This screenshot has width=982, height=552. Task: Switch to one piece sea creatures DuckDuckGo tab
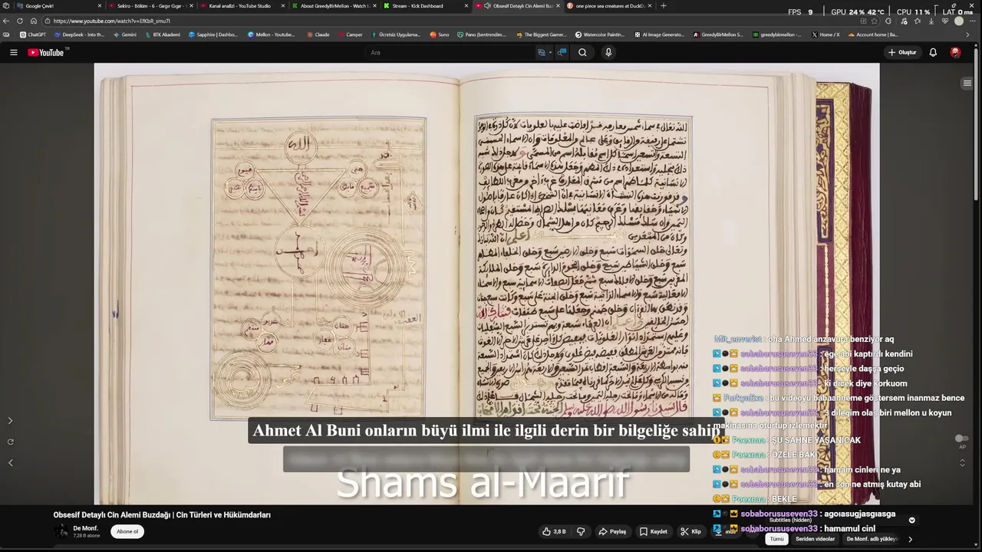tap(609, 6)
